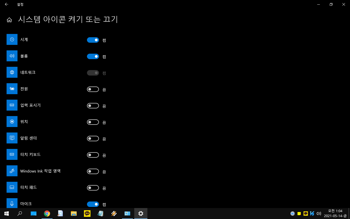The image size is (350, 219).
Task: Open the Windows Start menu
Action: (x=7, y=214)
